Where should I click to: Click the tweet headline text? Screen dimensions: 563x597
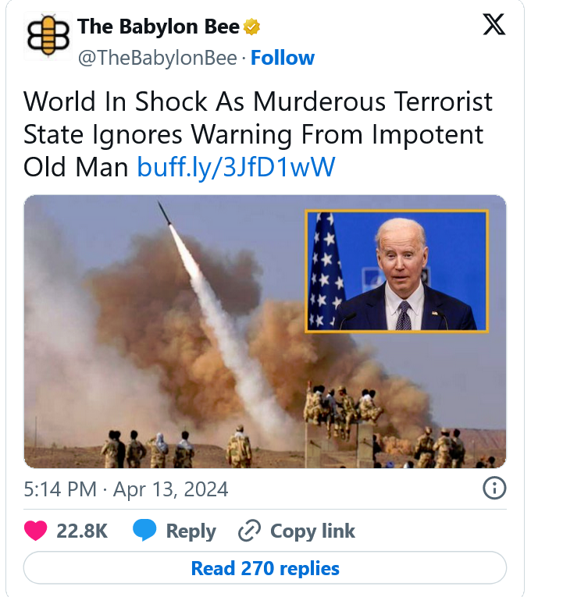(x=258, y=134)
